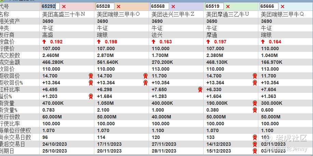Click the price 0.198
This screenshot has width=313, height=156.
(x=111, y=42)
